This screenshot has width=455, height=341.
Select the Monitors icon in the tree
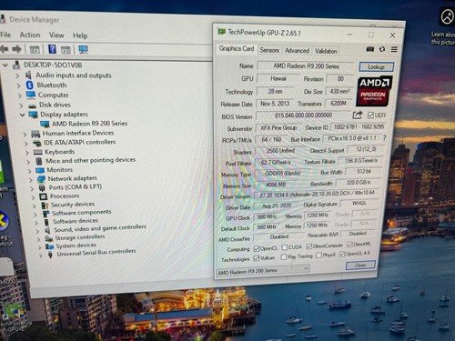(x=40, y=170)
